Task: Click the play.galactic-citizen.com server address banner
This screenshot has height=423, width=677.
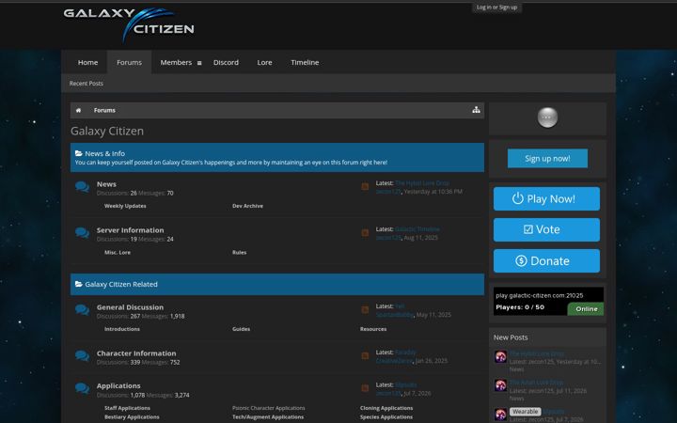Action: pyautogui.click(x=549, y=302)
